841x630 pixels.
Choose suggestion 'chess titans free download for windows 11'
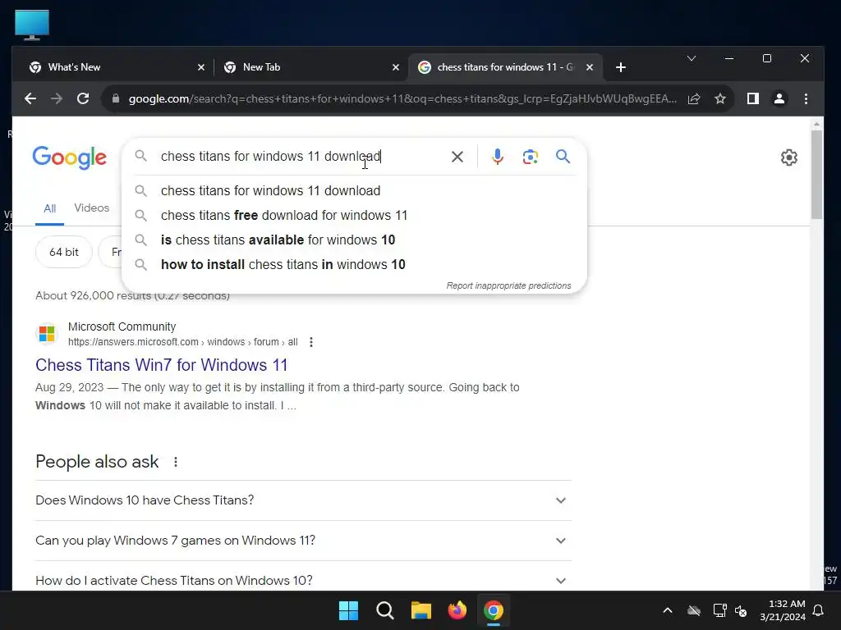pyautogui.click(x=354, y=216)
